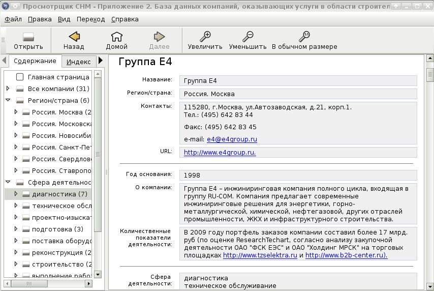
Task: Expand the техническое обслуживание node
Action: (x=16, y=206)
